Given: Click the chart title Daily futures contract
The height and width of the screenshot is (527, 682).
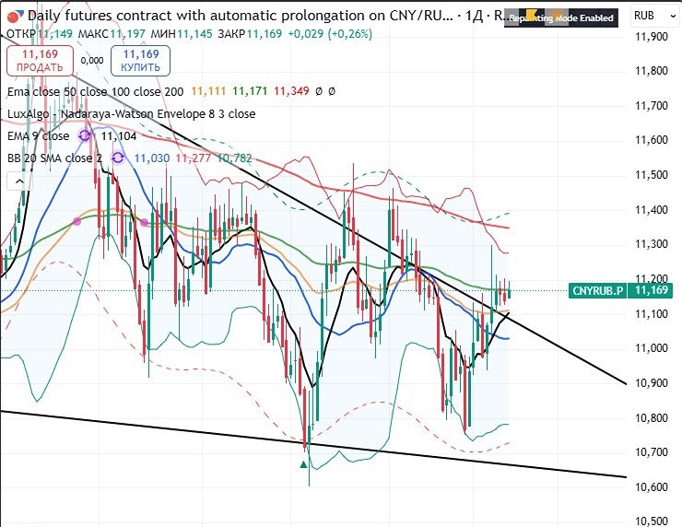Looking at the screenshot, I should coord(241,16).
